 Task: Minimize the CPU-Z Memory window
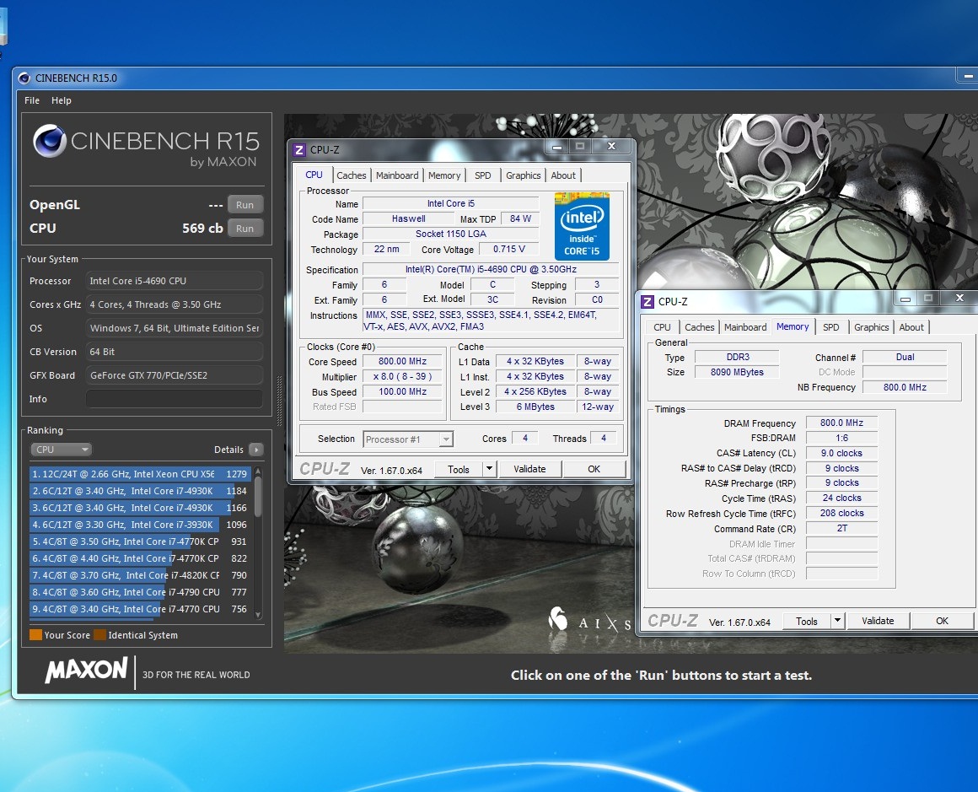click(905, 299)
